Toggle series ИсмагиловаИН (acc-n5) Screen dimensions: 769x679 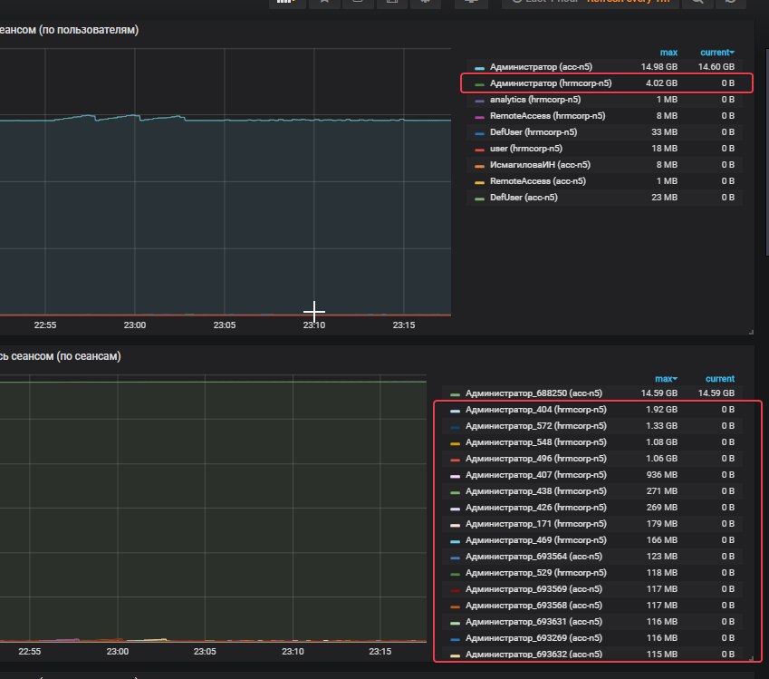(x=540, y=165)
